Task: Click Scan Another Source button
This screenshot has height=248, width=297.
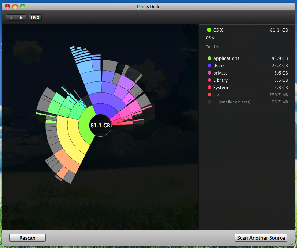Action: point(261,238)
